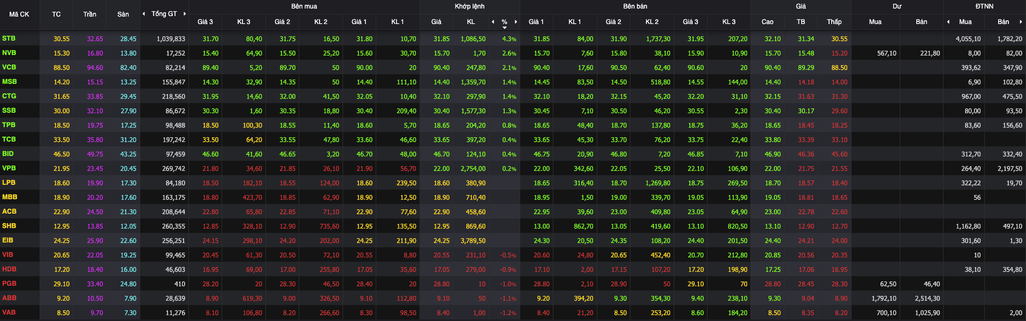The image size is (1026, 321).
Task: Click VAB surplus sell value 1,025,90
Action: [927, 313]
